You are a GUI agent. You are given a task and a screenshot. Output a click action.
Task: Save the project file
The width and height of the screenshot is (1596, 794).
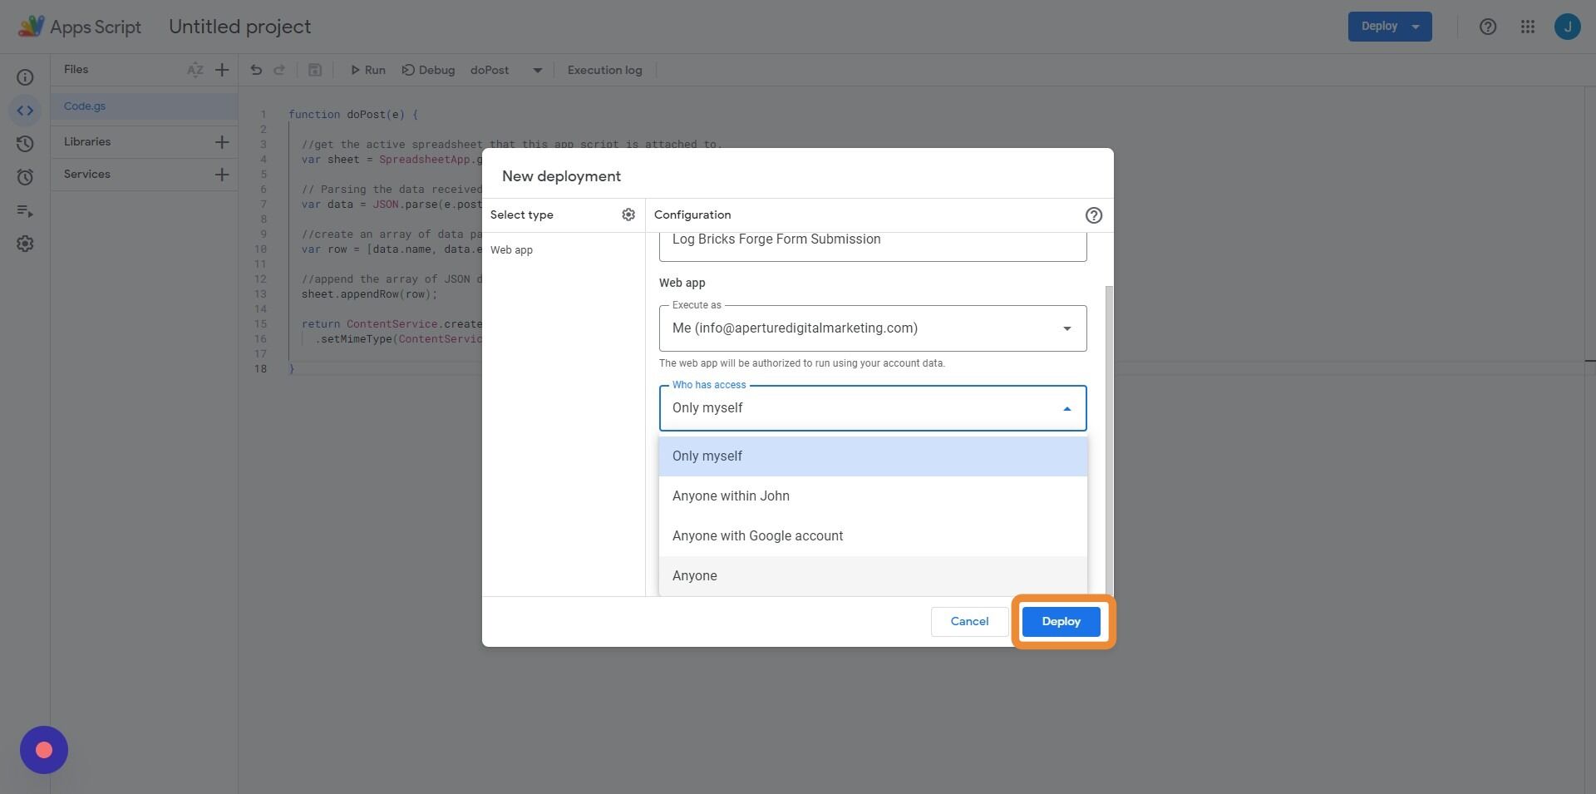[315, 70]
